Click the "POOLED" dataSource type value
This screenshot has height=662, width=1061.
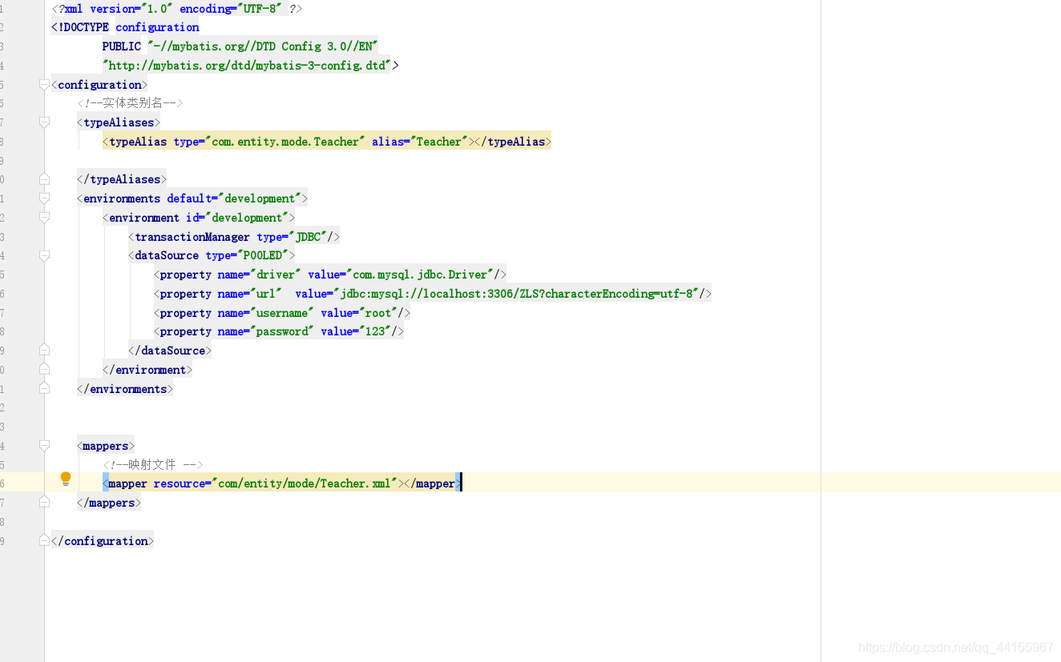[x=263, y=255]
